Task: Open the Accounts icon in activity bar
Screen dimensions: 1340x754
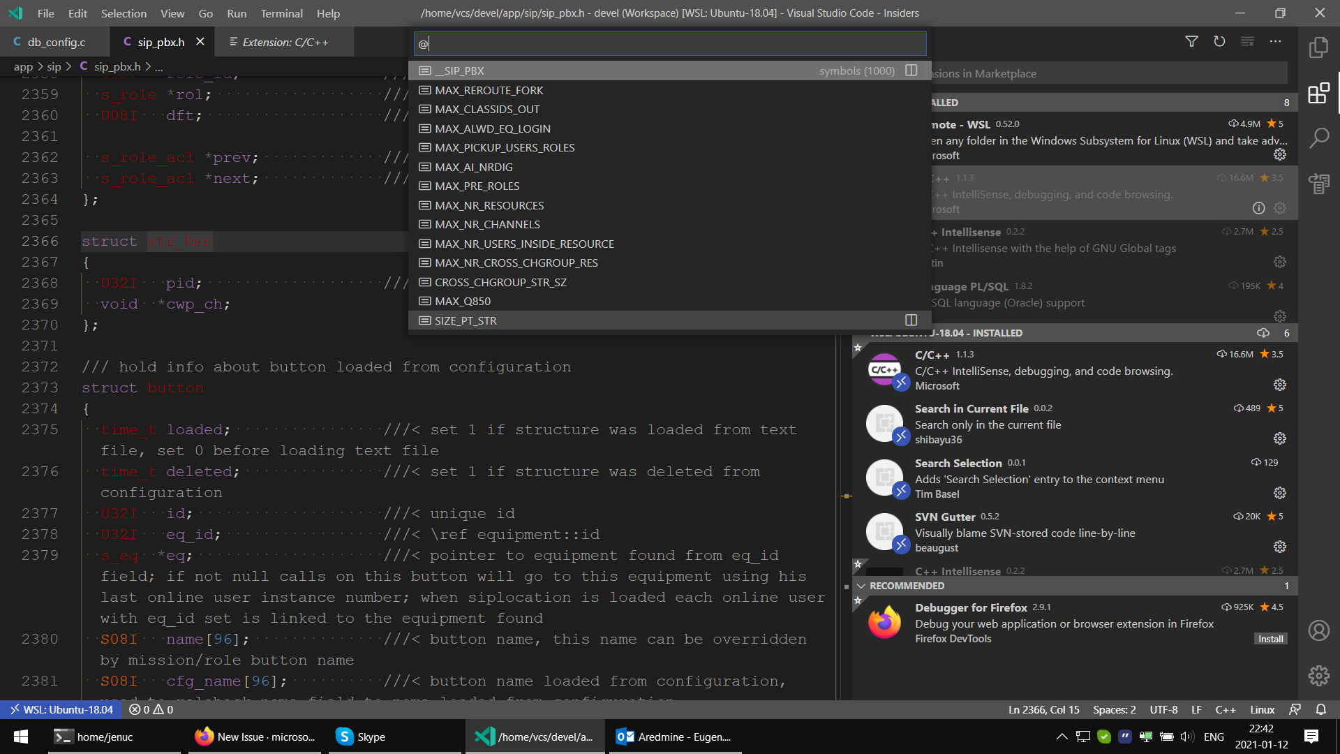Action: pos(1318,630)
